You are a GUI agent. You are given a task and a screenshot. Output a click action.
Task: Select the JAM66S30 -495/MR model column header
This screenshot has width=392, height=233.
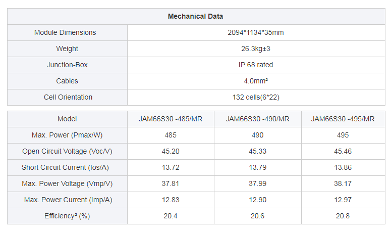click(343, 119)
